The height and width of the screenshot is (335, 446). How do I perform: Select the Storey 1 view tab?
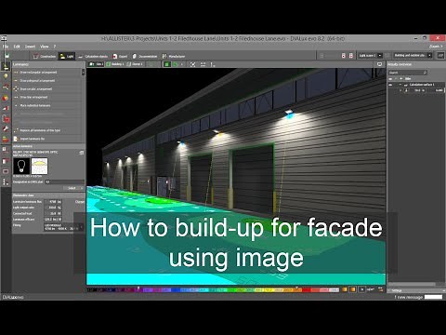pyautogui.click(x=135, y=64)
